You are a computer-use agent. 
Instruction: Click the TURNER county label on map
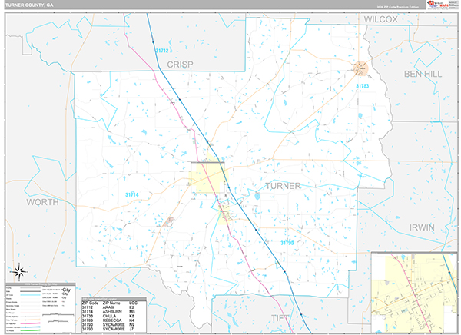[x=283, y=186]
